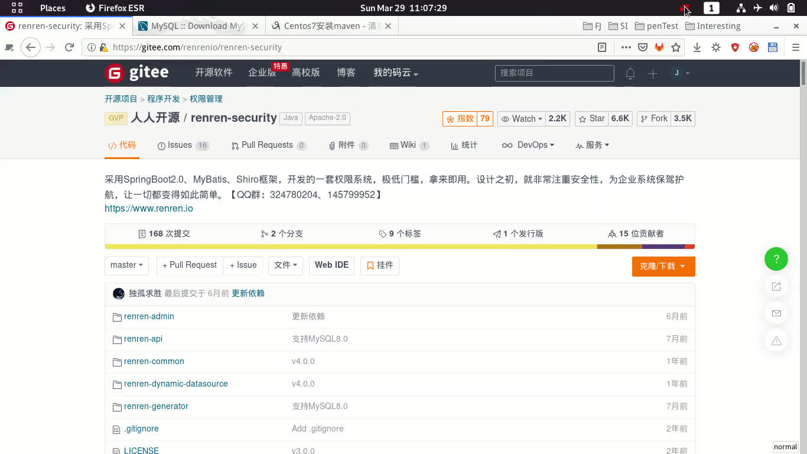Click the + Pull Request button

click(x=190, y=265)
